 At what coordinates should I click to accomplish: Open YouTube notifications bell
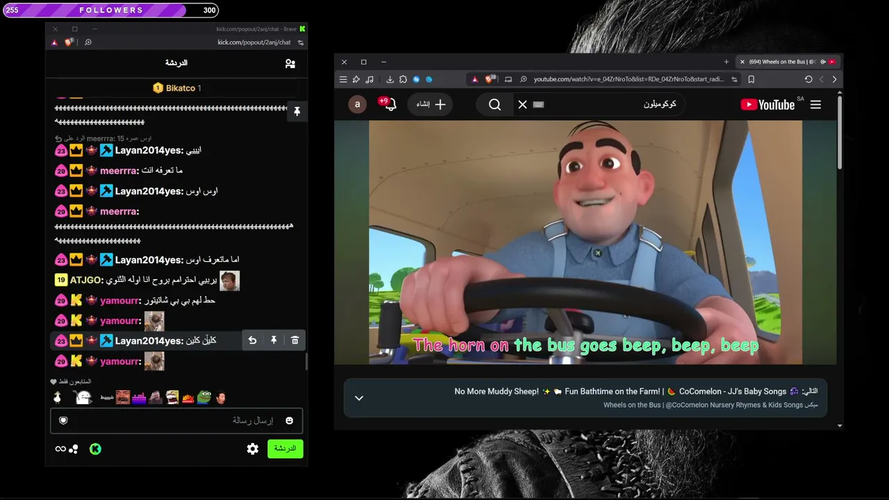390,104
